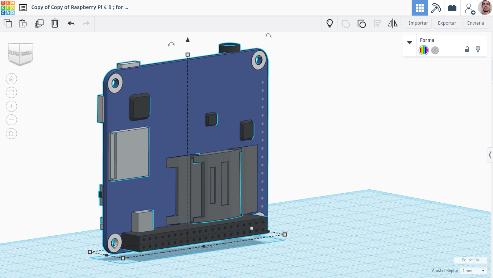
Task: Switch to orthographic view
Action: [x=11, y=134]
